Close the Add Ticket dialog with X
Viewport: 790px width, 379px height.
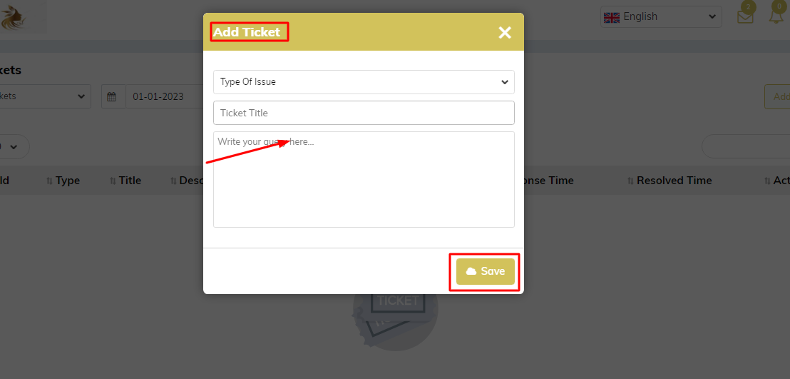coord(504,33)
